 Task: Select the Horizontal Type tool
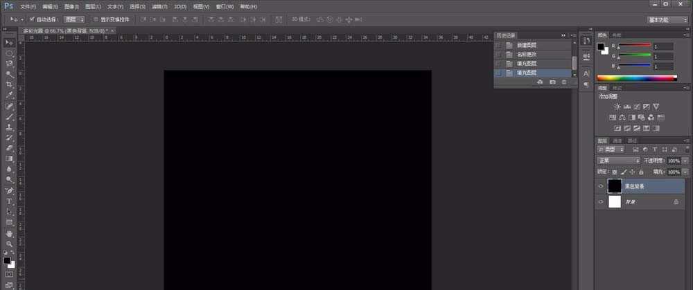pyautogui.click(x=9, y=201)
